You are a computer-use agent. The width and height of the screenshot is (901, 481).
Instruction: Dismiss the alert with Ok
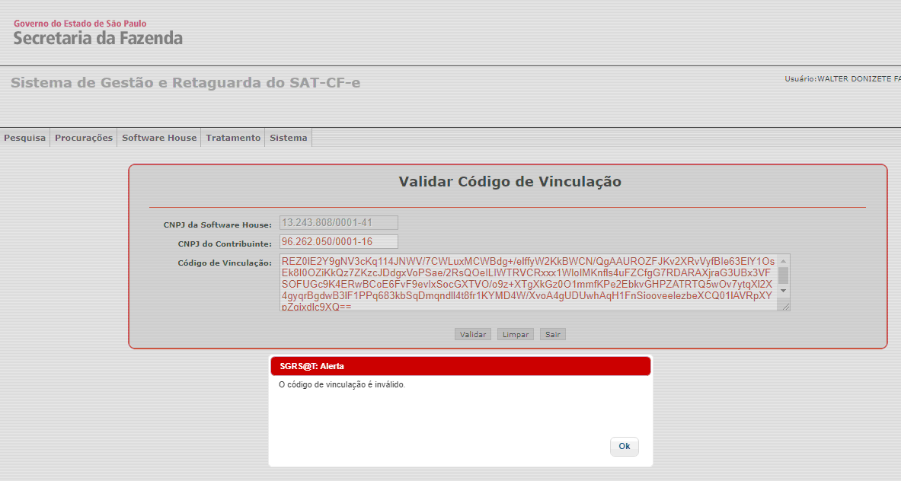[x=624, y=447]
